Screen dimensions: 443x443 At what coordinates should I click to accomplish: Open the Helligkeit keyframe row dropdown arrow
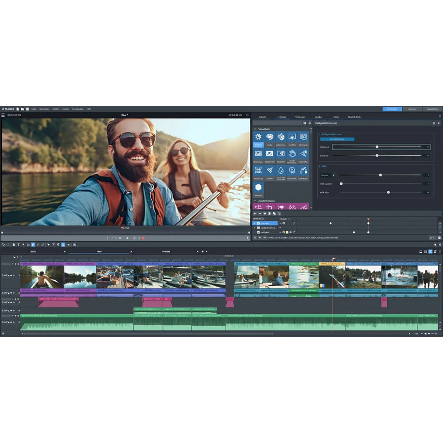(x=280, y=232)
